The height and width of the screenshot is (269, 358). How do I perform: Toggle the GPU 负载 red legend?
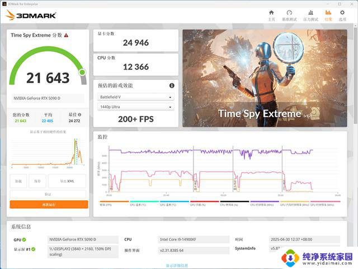[x=205, y=203]
